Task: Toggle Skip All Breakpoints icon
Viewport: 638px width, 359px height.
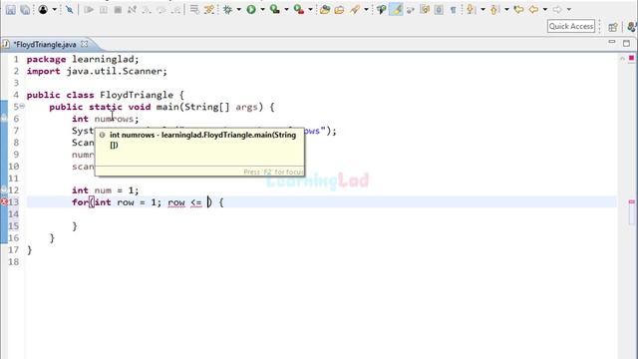Action: [70, 9]
